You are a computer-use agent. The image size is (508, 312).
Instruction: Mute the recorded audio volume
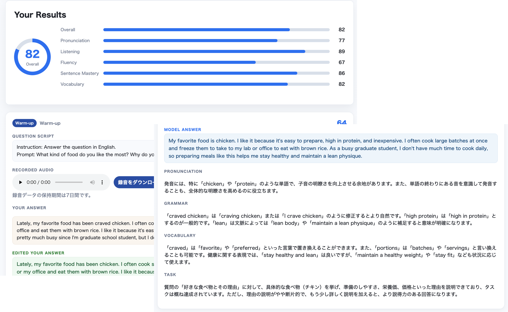(x=92, y=182)
